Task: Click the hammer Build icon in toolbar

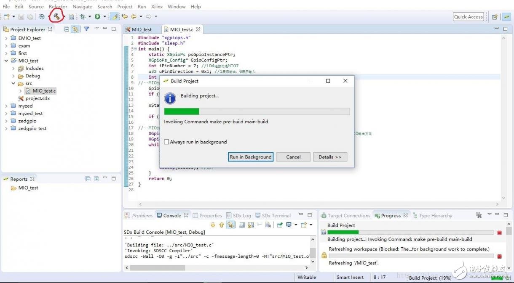Action: 56,16
